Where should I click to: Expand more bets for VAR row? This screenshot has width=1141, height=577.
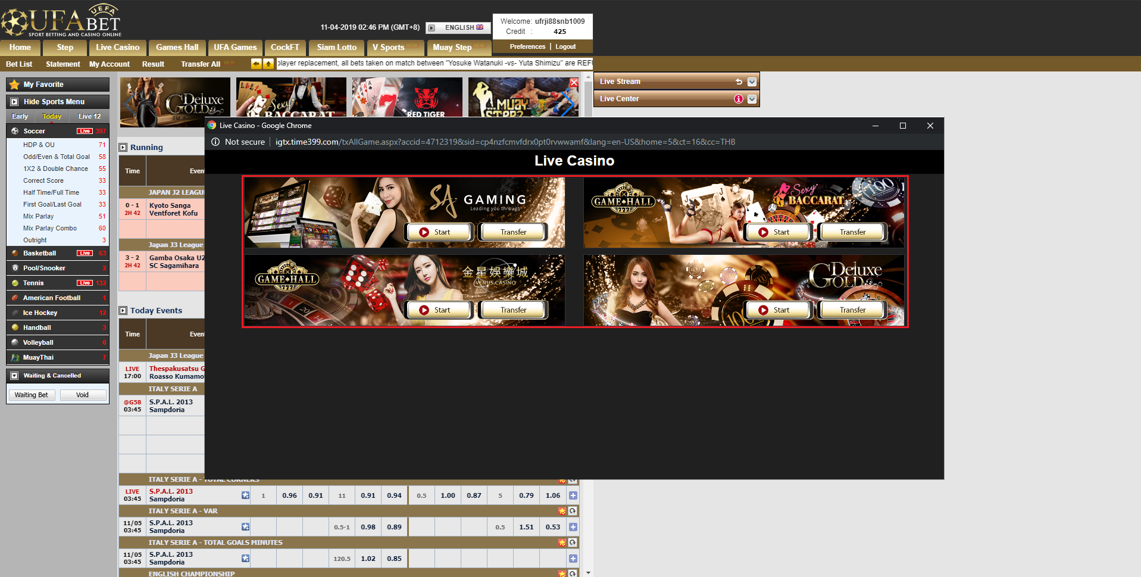(573, 527)
